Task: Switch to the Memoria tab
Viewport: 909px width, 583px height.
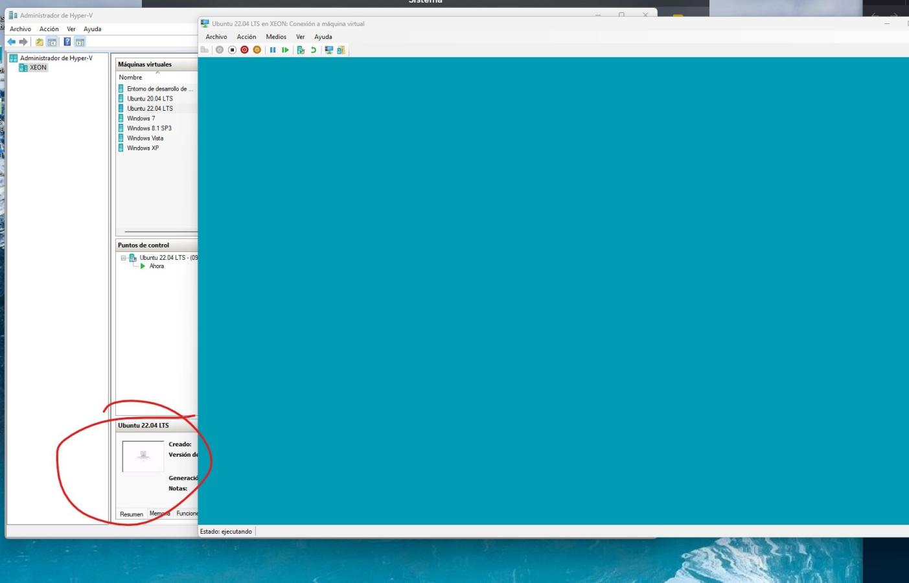Action: (160, 514)
